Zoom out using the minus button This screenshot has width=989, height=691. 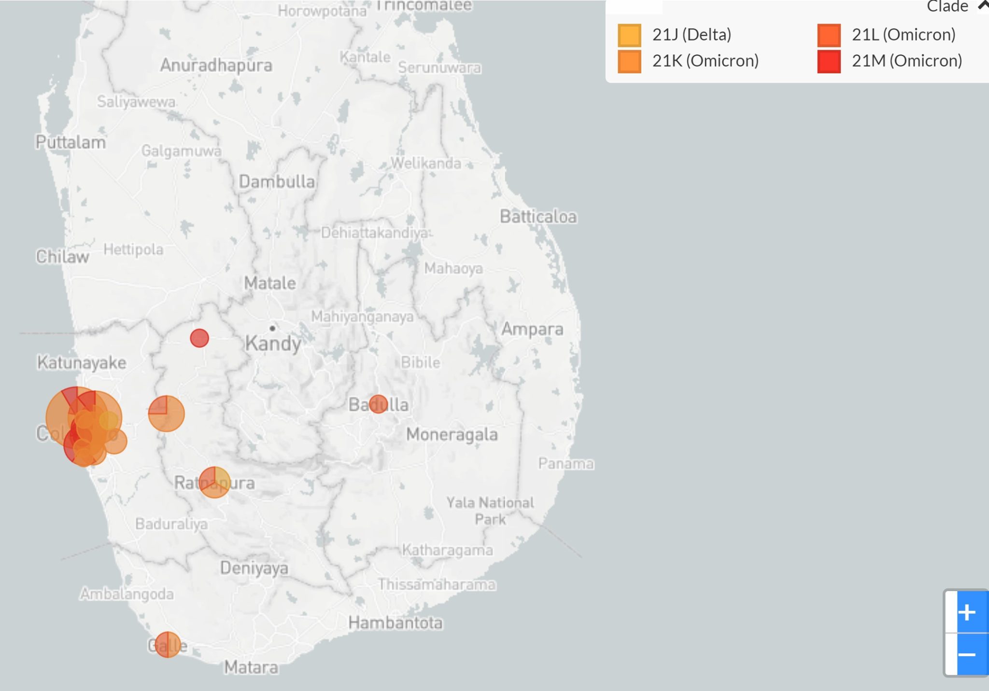(967, 655)
